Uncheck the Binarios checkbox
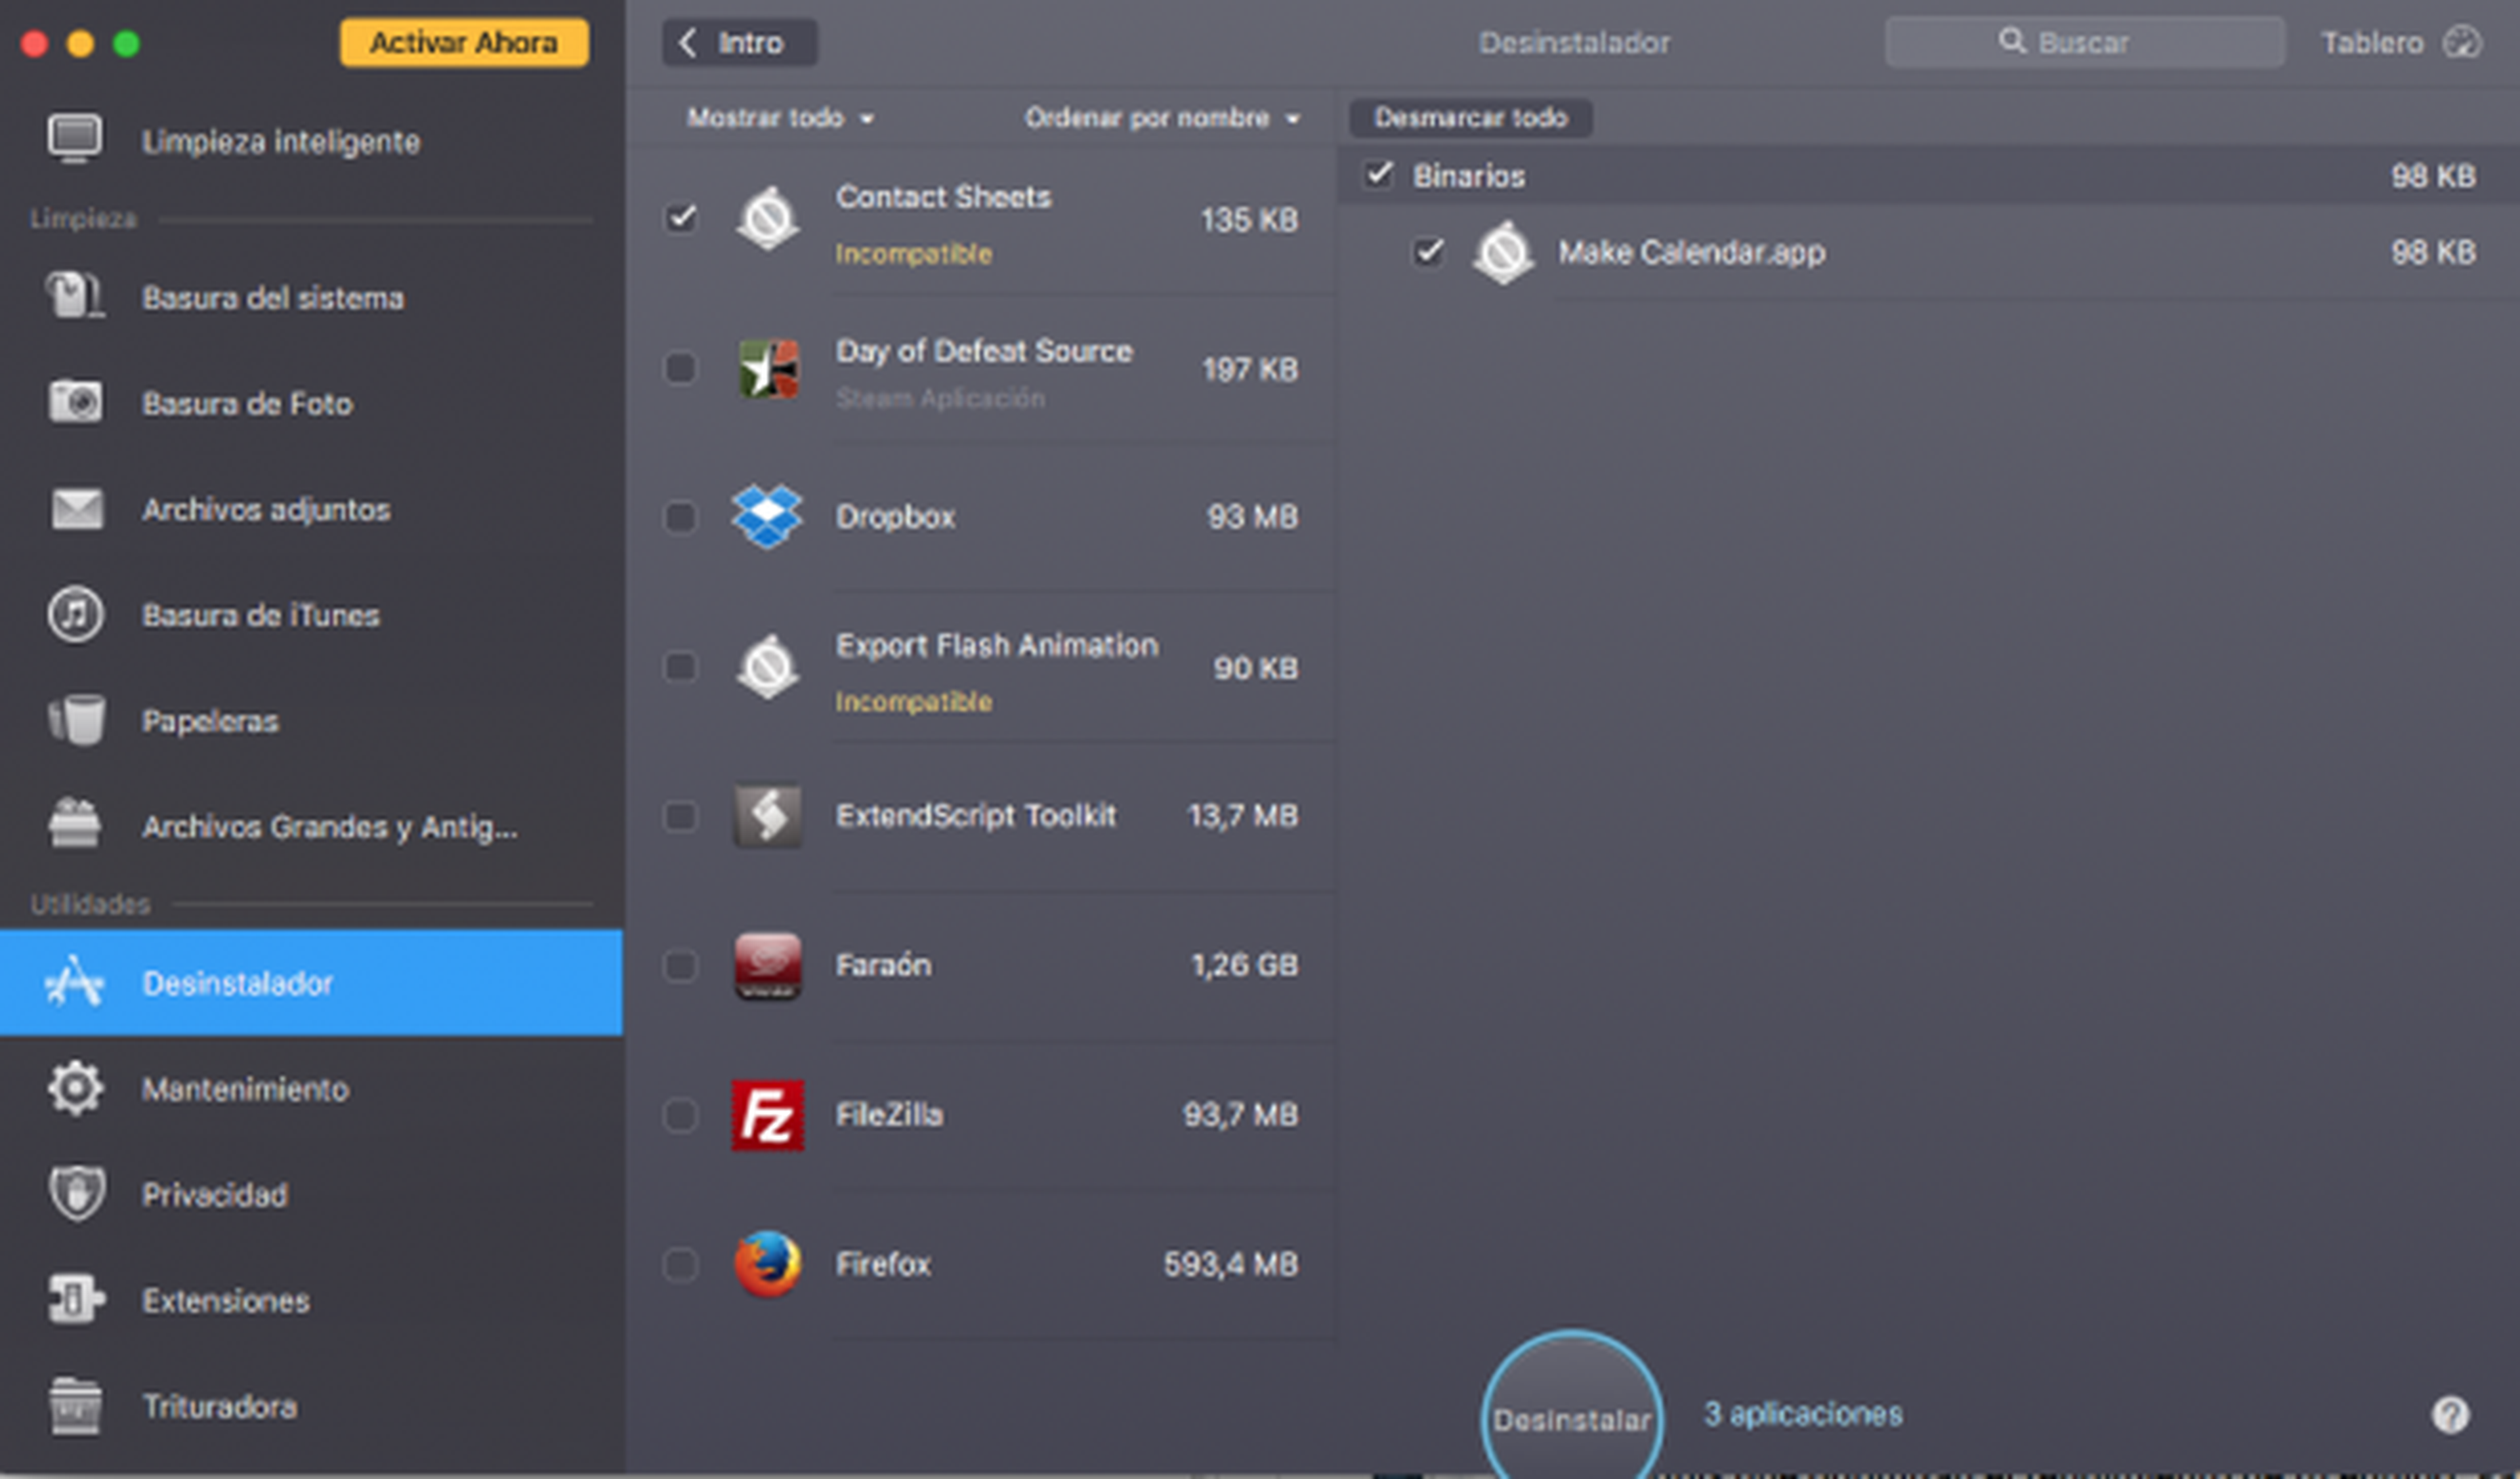This screenshot has width=2520, height=1479. tap(1378, 174)
